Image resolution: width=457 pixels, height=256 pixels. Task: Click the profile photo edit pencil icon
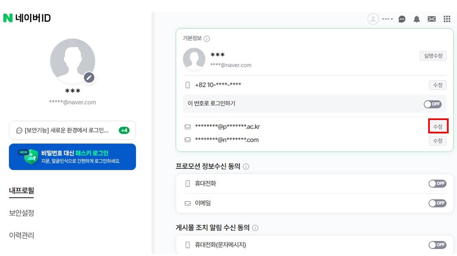[x=89, y=77]
